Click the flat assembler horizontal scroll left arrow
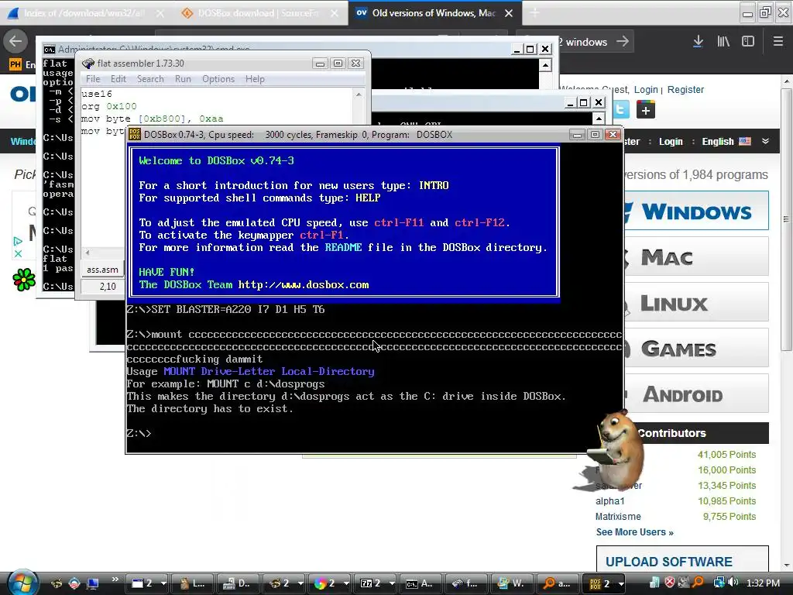Image resolution: width=793 pixels, height=595 pixels. 88,253
